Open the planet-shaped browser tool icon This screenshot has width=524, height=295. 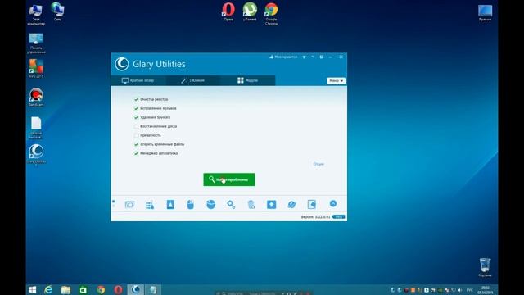(291, 204)
